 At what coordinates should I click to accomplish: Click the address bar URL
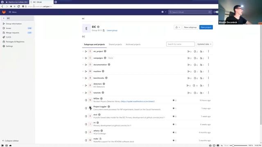(x=40, y=7)
